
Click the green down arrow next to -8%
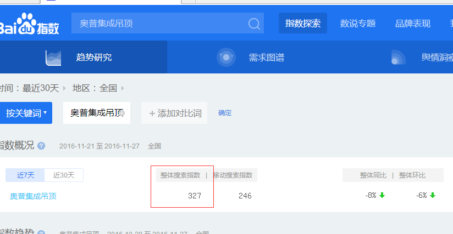382,196
